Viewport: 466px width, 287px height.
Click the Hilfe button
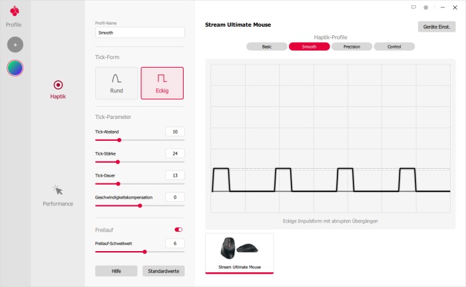(x=116, y=271)
